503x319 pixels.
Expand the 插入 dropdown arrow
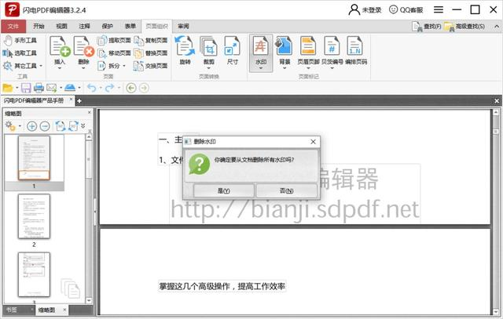tap(60, 68)
